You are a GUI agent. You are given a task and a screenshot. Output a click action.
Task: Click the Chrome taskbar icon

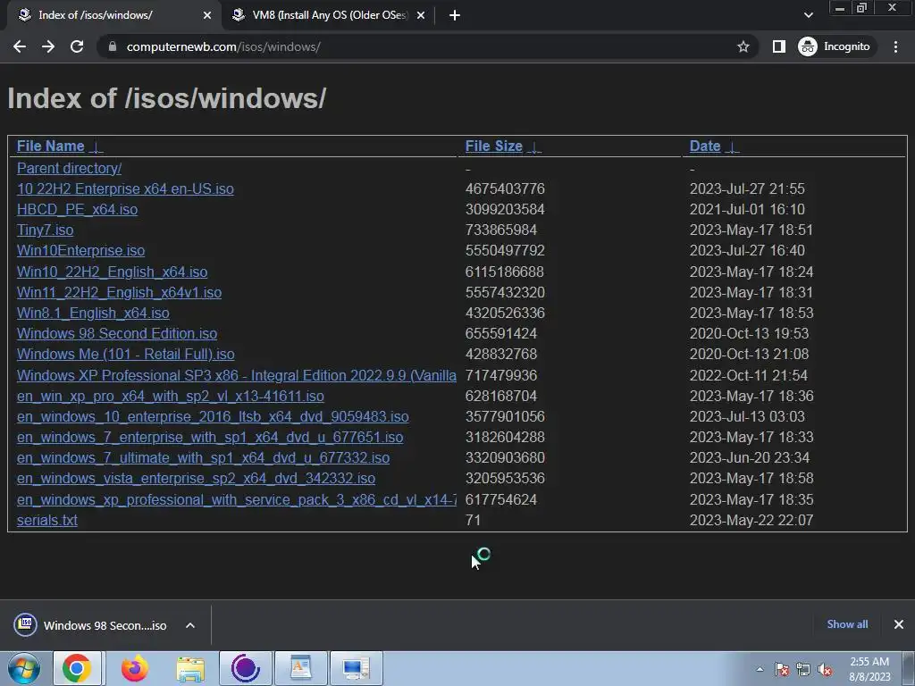[78, 668]
